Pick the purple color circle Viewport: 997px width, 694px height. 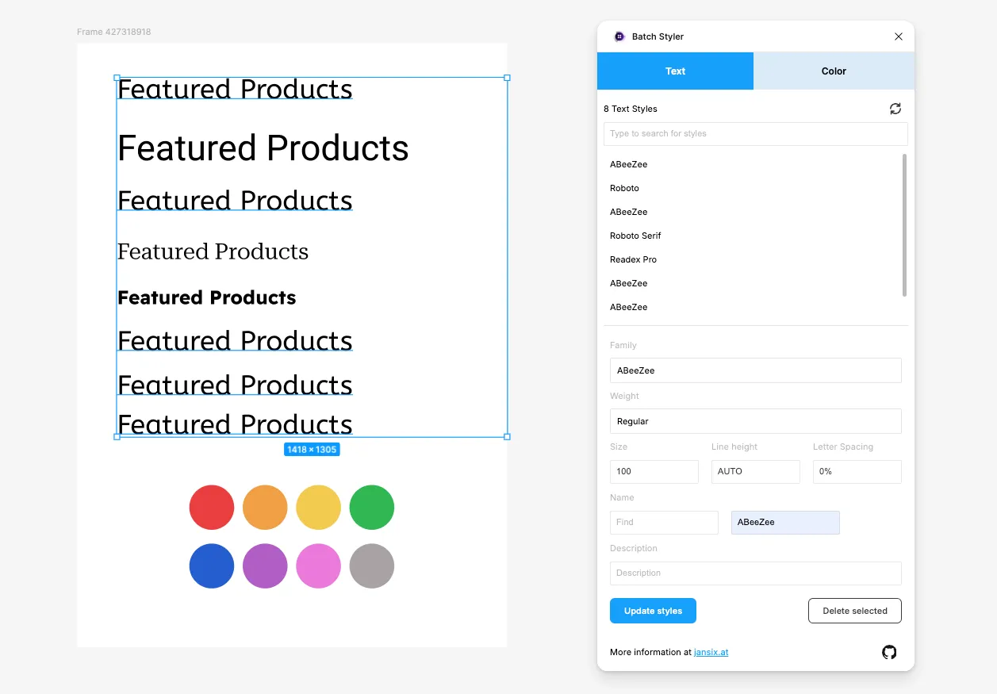point(265,566)
